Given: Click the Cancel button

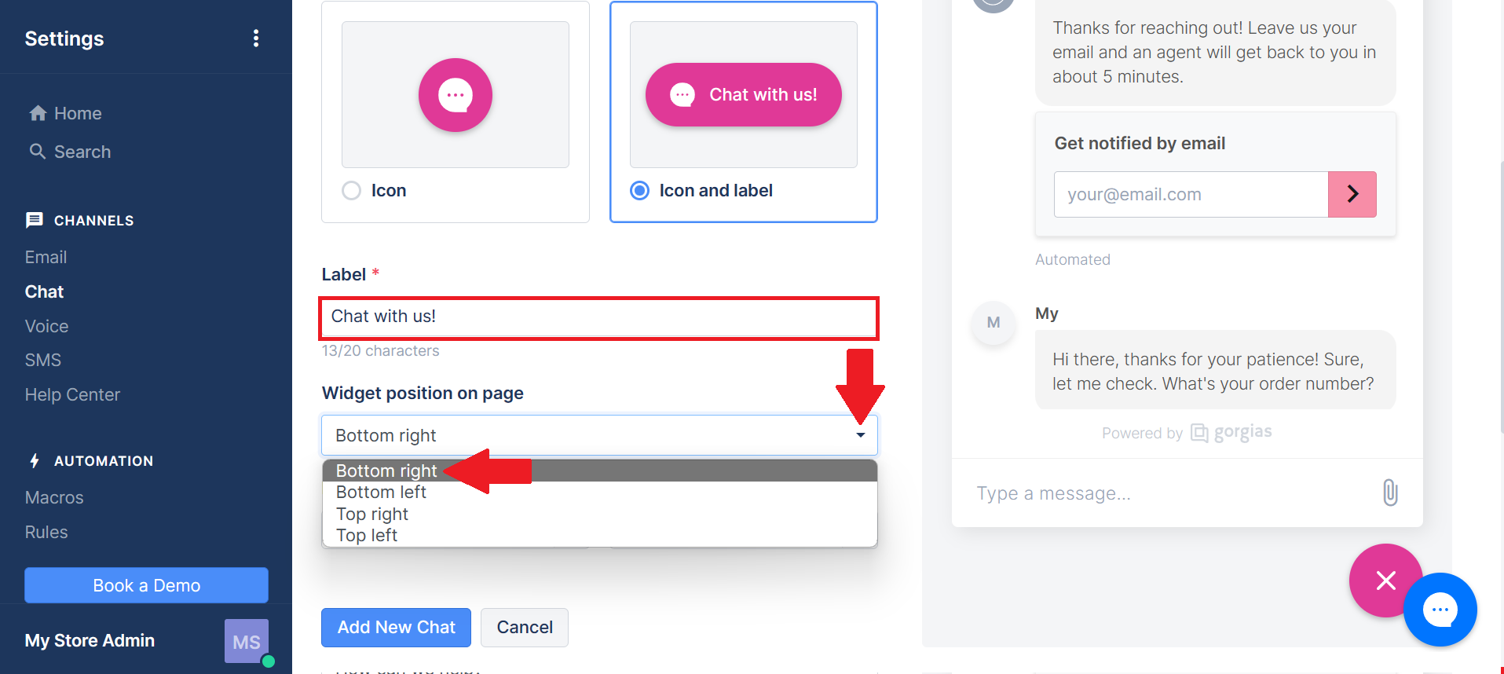Looking at the screenshot, I should (x=525, y=628).
